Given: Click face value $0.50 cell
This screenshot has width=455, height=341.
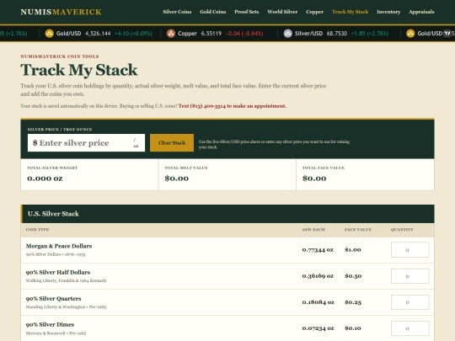Looking at the screenshot, I should click(x=353, y=276).
